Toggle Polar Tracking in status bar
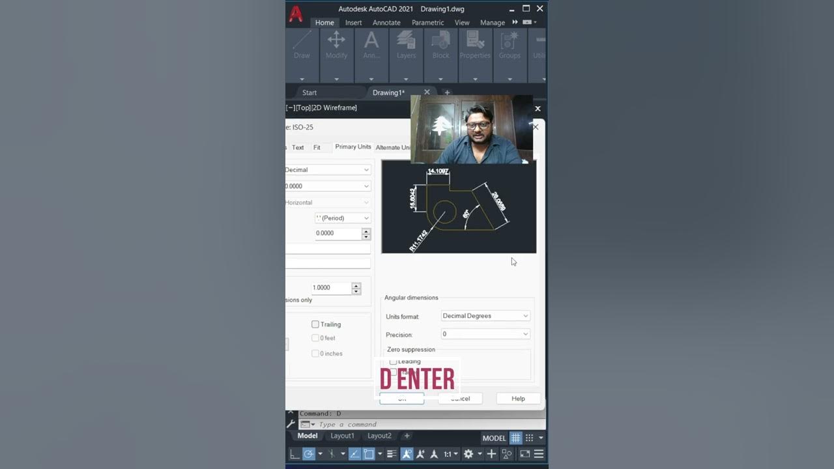 point(309,454)
